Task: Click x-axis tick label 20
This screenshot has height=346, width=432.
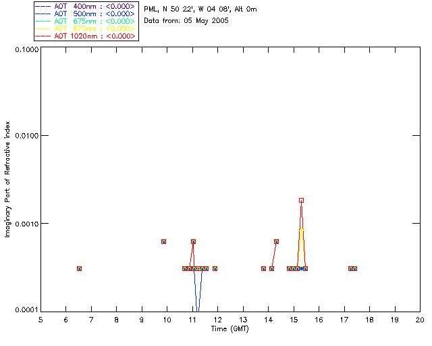Action: 420,320
